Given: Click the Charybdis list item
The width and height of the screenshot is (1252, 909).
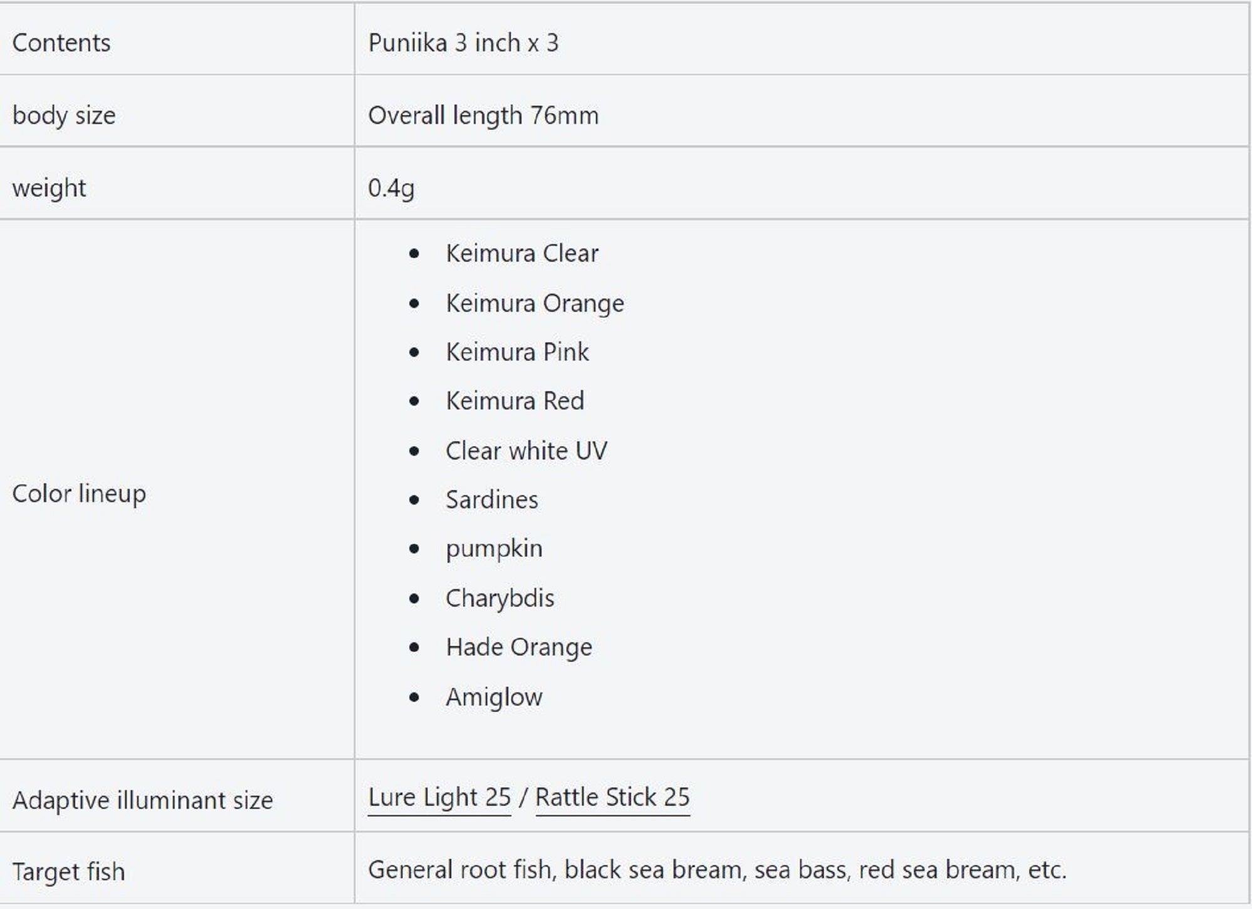Looking at the screenshot, I should point(500,598).
